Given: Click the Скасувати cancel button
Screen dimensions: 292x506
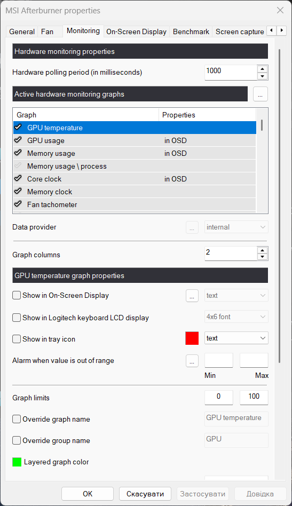Looking at the screenshot, I should pos(145,494).
